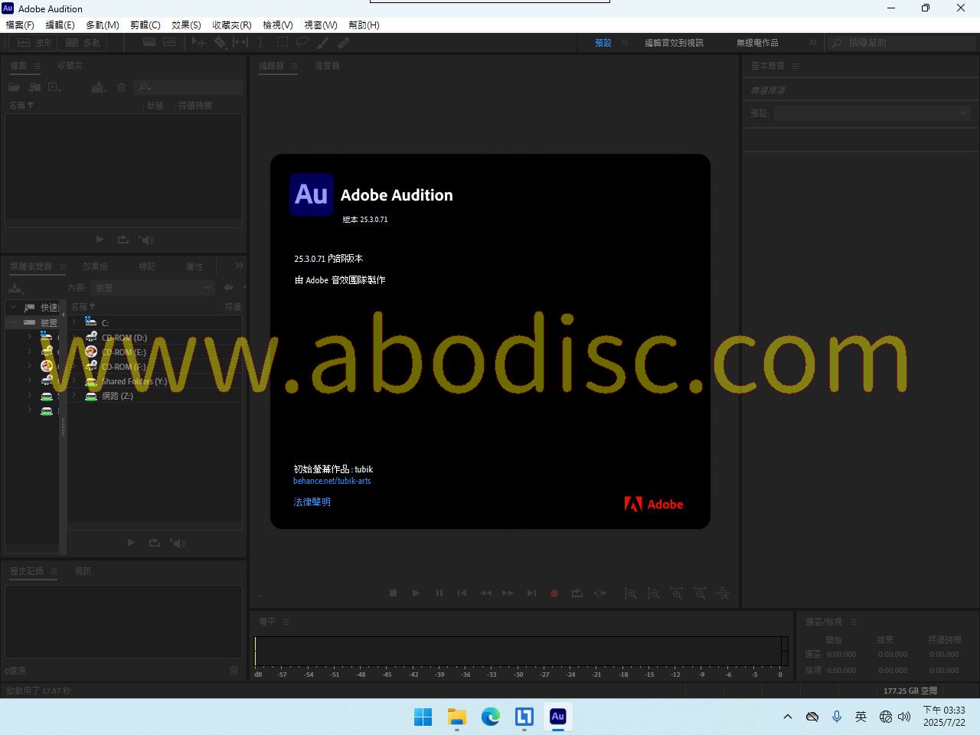This screenshot has height=735, width=980.
Task: Open the Insert into Multitrack dropdown
Action: pos(99,87)
